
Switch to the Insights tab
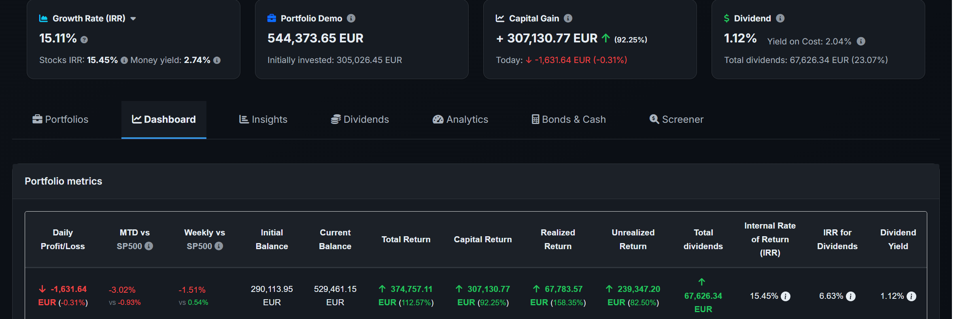click(263, 120)
